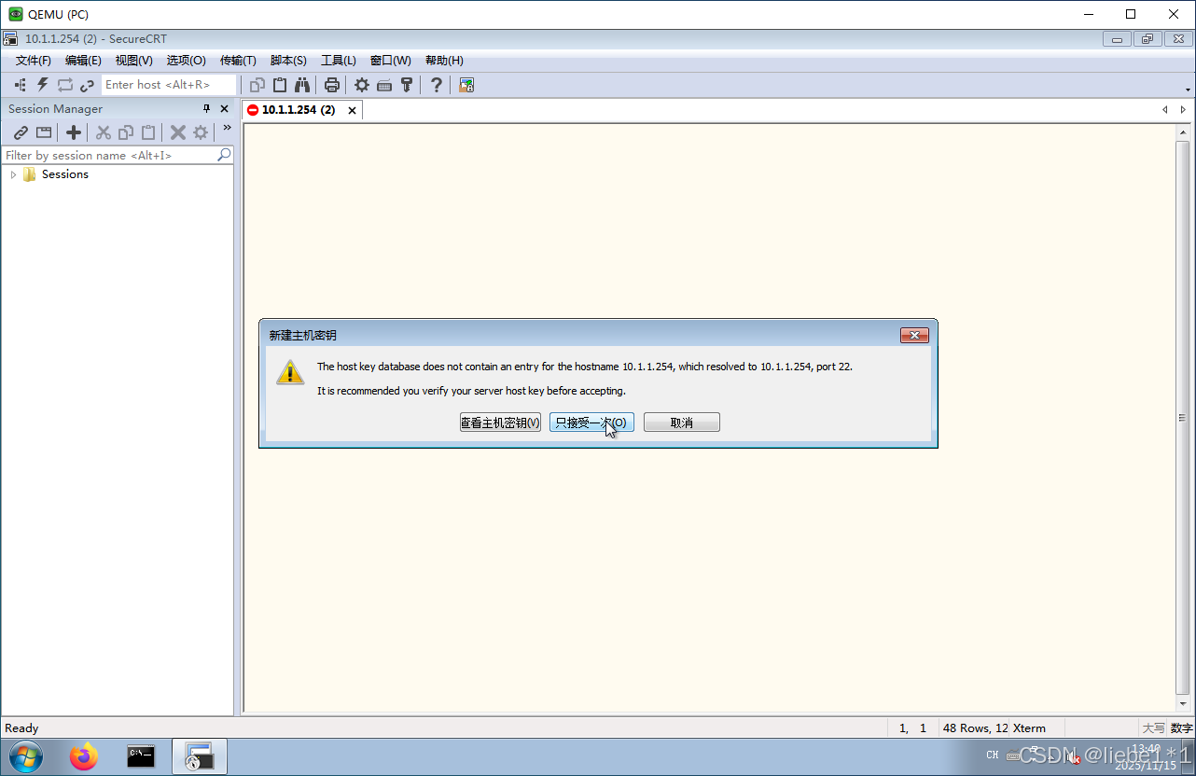The width and height of the screenshot is (1196, 776).
Task: Click the Find binoculars icon
Action: 302,85
